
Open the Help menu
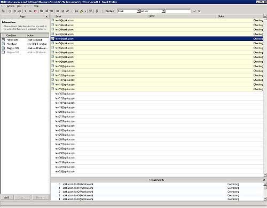tap(36, 6)
